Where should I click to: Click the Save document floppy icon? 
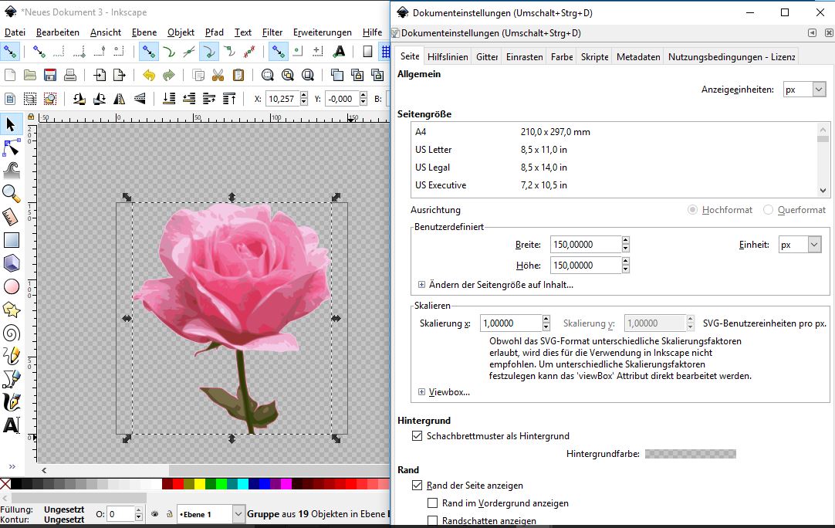[x=50, y=75]
